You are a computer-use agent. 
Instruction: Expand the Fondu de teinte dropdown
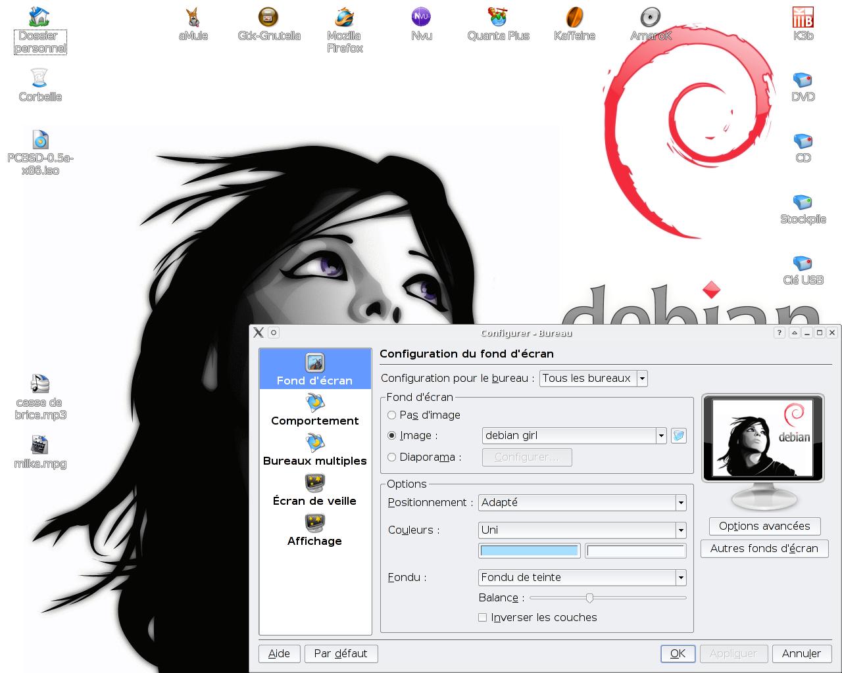582,577
